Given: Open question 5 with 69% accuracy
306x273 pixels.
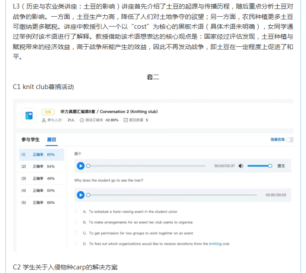Looking at the screenshot, I should 41,203.
